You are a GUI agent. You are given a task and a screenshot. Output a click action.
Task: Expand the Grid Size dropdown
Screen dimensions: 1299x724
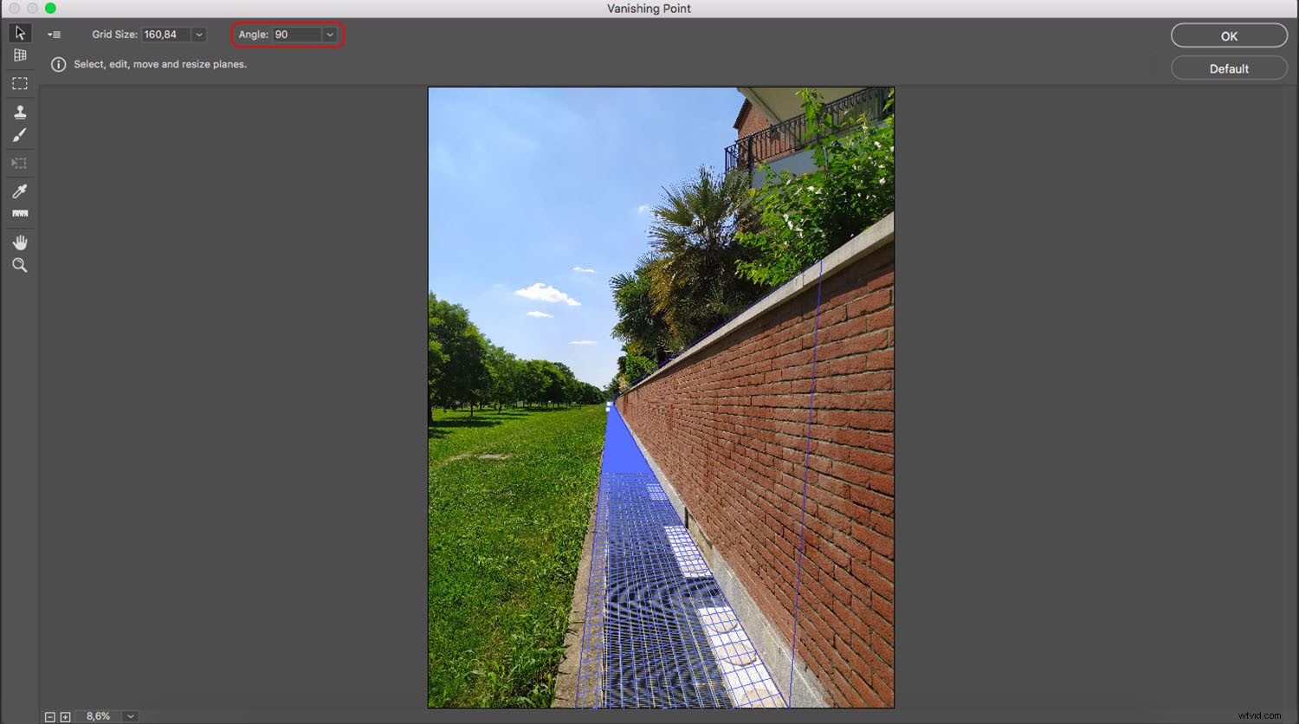(x=198, y=35)
